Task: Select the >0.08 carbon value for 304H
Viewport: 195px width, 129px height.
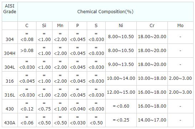Action: (27, 51)
